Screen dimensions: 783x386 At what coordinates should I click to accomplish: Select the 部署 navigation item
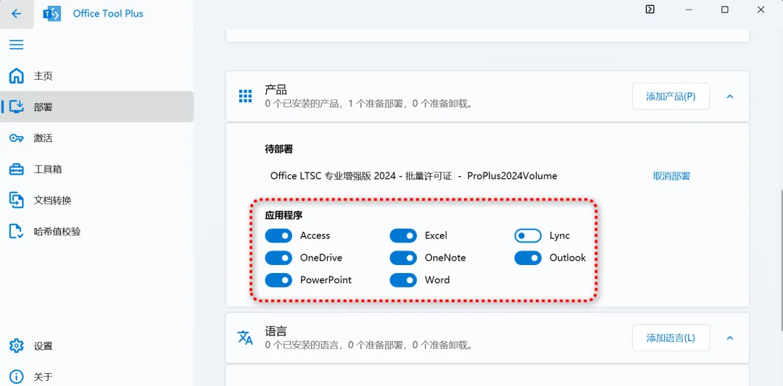pos(97,106)
